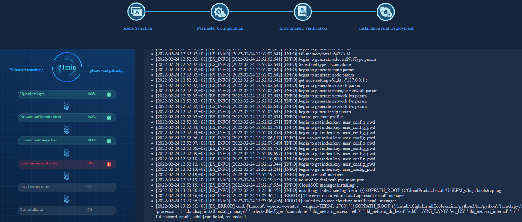This screenshot has height=222, width=522.
Task: Click the 0% value of Post installation
Action: tap(90, 210)
